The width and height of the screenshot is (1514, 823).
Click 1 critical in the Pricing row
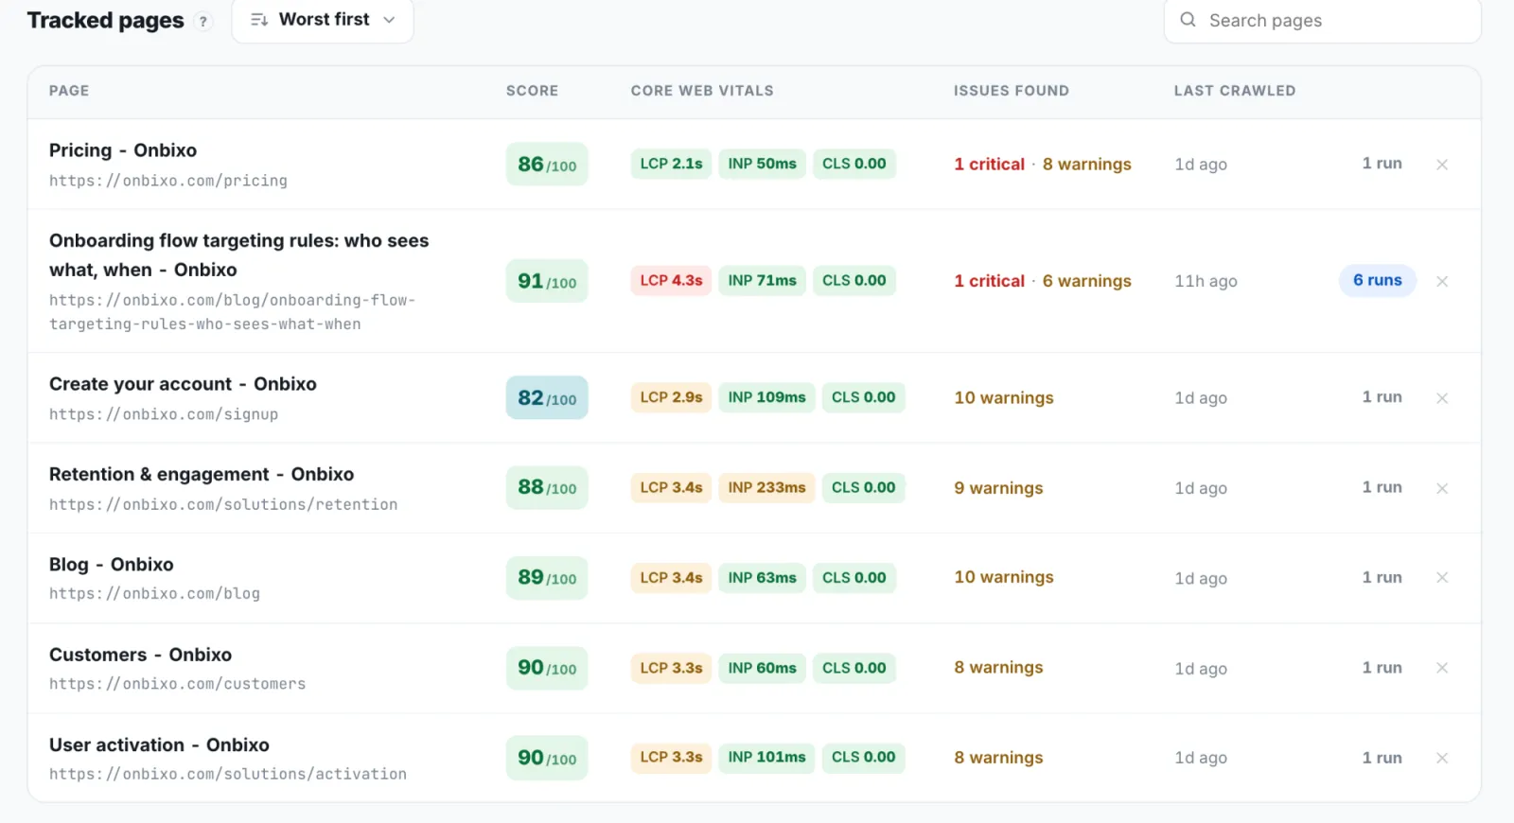pos(989,165)
